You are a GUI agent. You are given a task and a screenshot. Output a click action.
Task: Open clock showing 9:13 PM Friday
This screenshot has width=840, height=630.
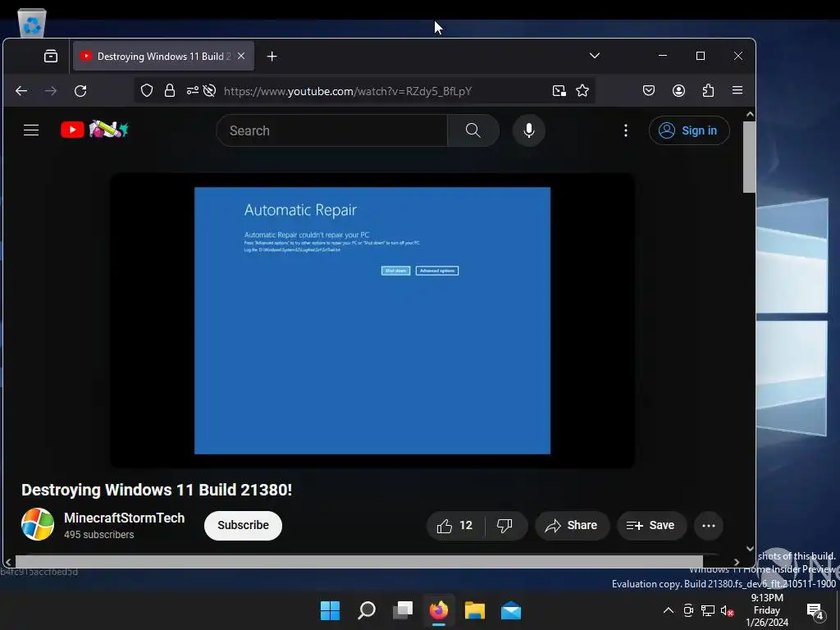tap(767, 610)
